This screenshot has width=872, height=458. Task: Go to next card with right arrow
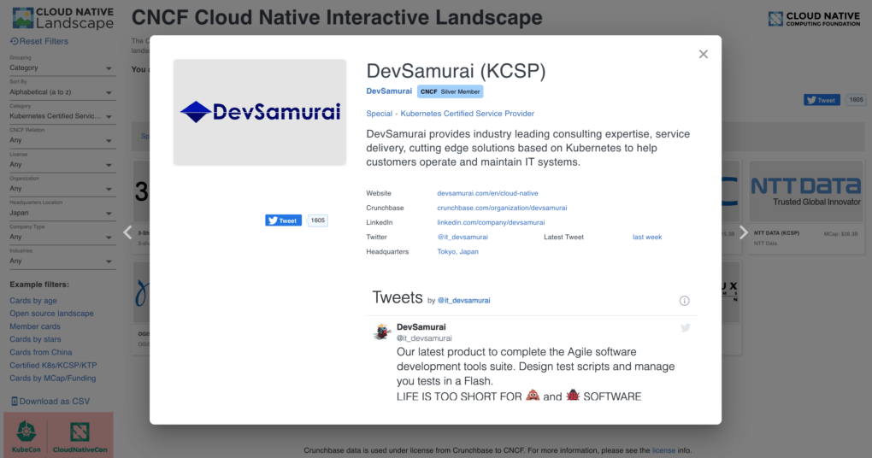(x=744, y=232)
